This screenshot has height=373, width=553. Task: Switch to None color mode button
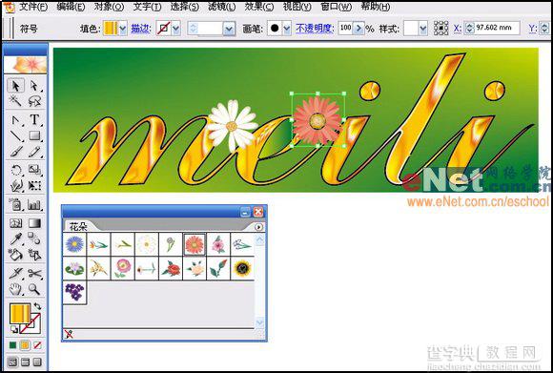(x=37, y=345)
